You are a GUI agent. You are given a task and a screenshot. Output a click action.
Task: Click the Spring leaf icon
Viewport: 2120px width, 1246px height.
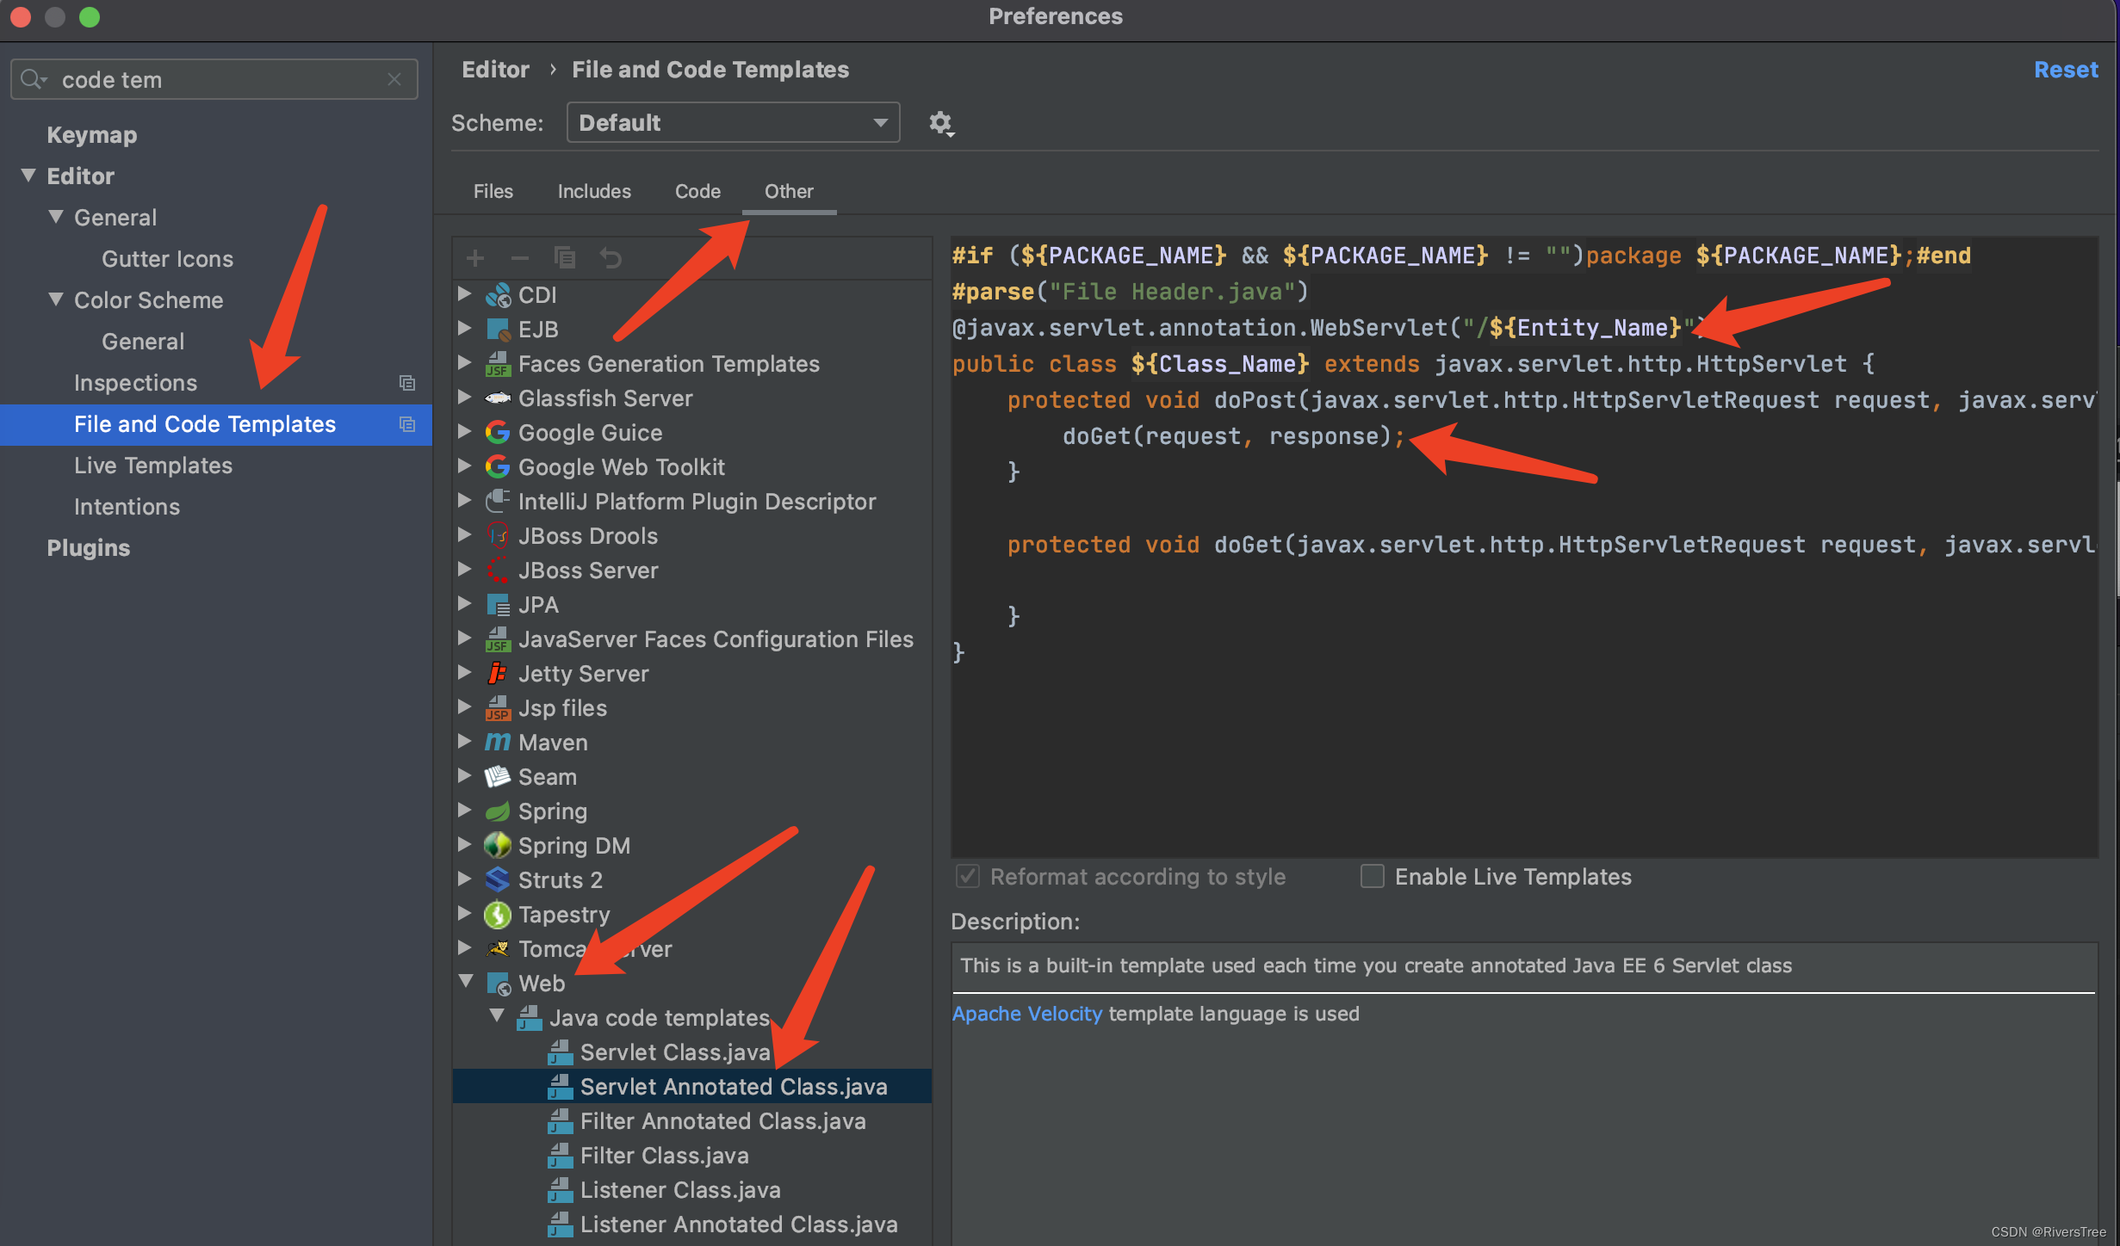[497, 811]
